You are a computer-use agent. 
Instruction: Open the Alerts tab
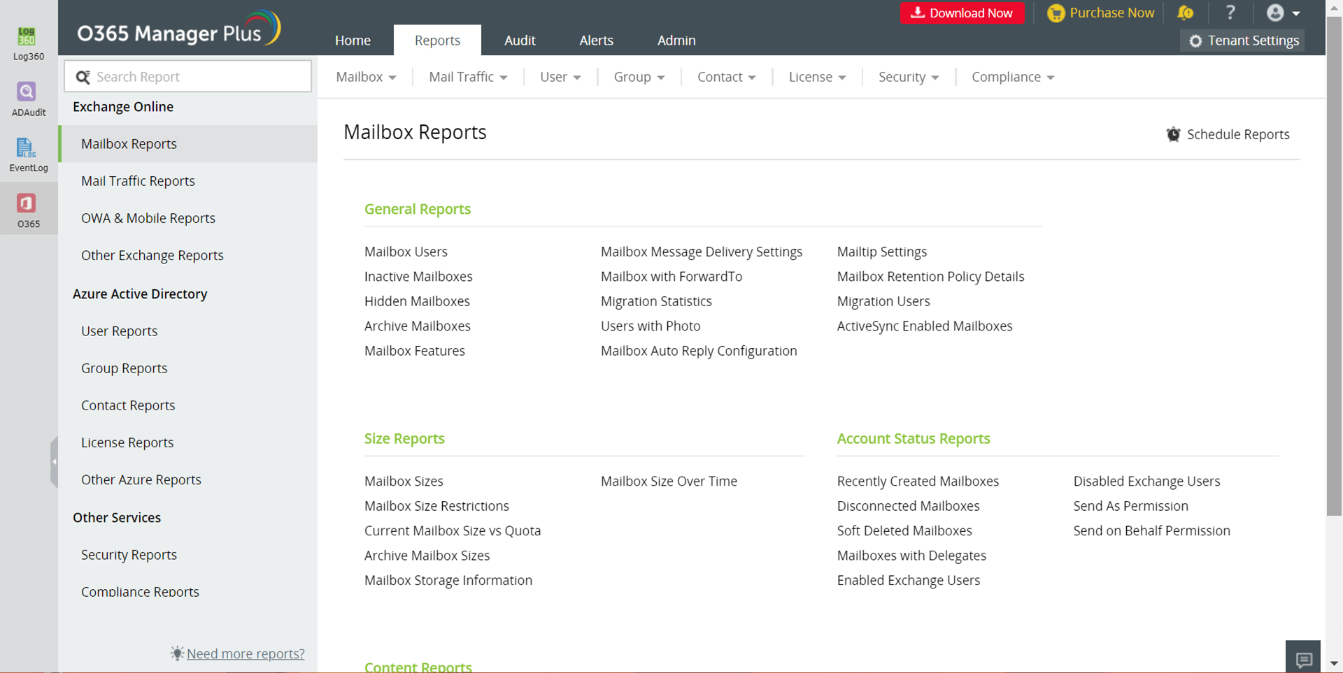(x=596, y=41)
